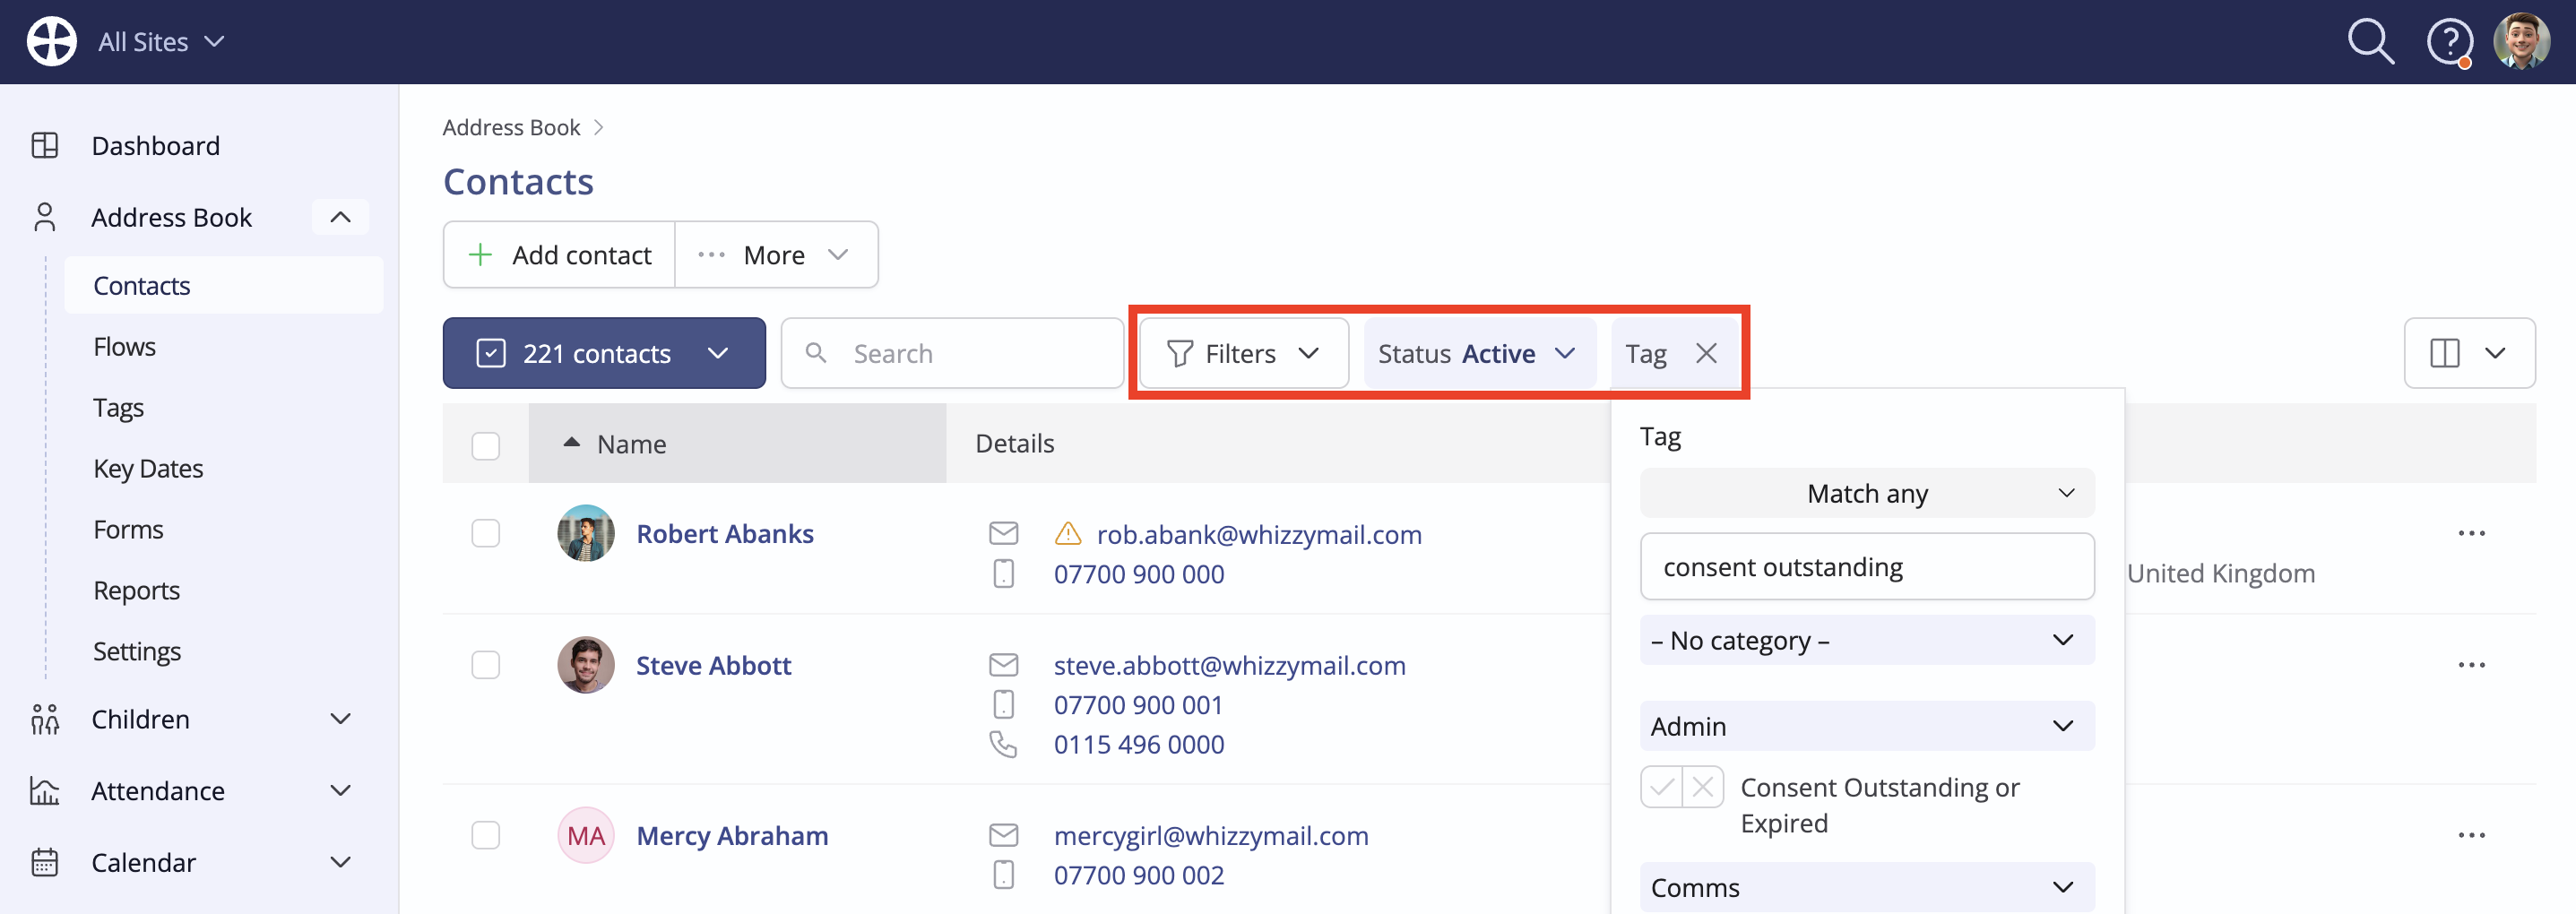Image resolution: width=2576 pixels, height=914 pixels.
Task: Open the user profile avatar menu
Action: pyautogui.click(x=2521, y=41)
